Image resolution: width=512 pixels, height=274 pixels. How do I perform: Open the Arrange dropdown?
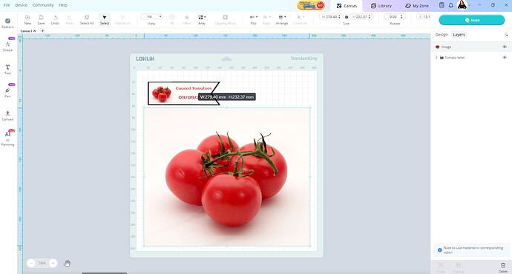pyautogui.click(x=281, y=19)
